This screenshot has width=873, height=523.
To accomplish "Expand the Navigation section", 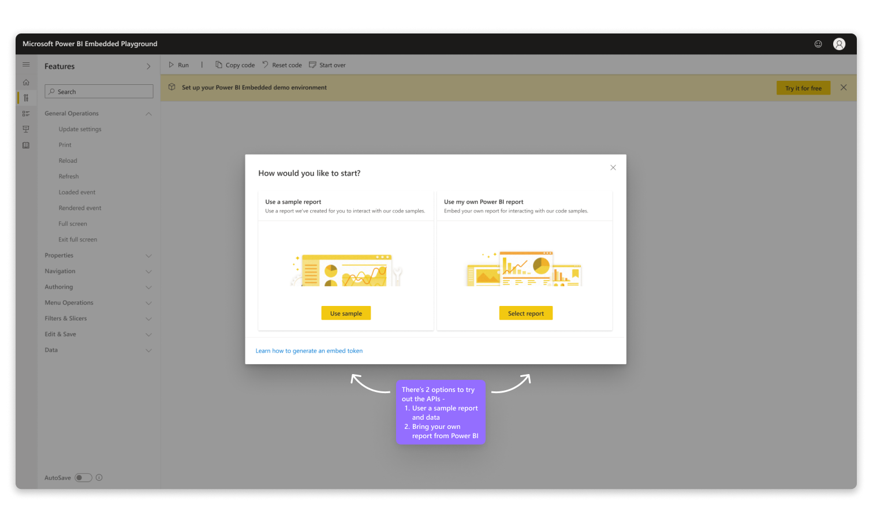I will (148, 271).
